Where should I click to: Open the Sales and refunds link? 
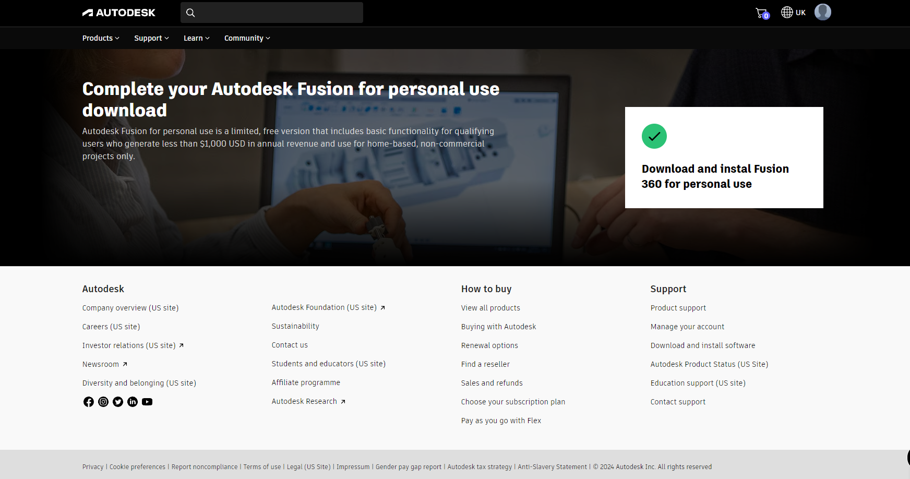click(492, 383)
